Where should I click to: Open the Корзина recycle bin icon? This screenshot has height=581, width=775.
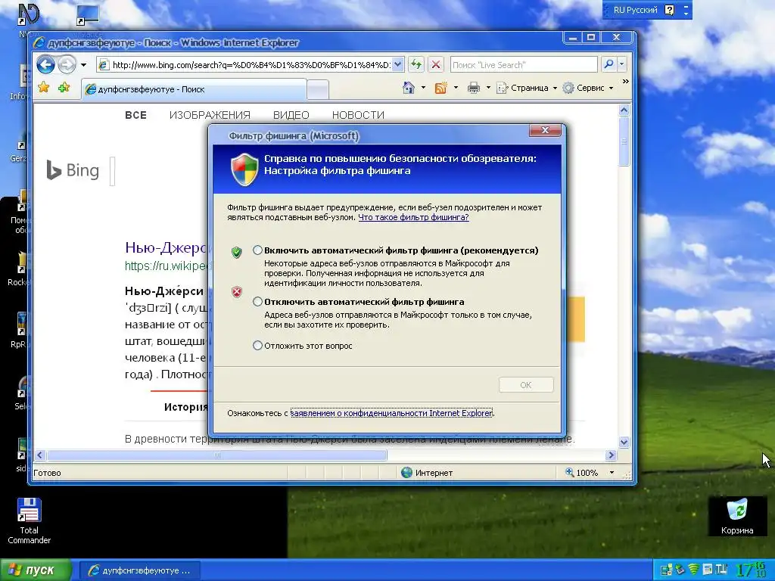pos(737,516)
